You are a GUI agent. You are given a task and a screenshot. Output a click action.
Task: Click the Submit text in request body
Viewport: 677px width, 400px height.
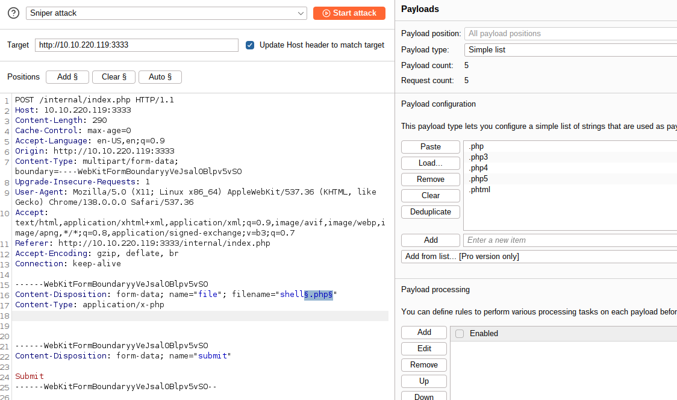click(x=30, y=377)
